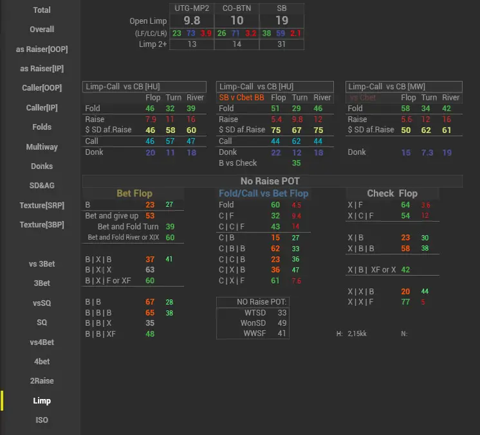The width and height of the screenshot is (480, 435).
Task: Go to the Caller[OOP] tab
Action: click(42, 88)
